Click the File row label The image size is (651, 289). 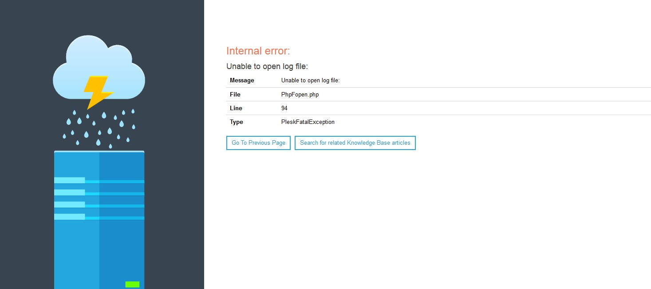pos(235,94)
